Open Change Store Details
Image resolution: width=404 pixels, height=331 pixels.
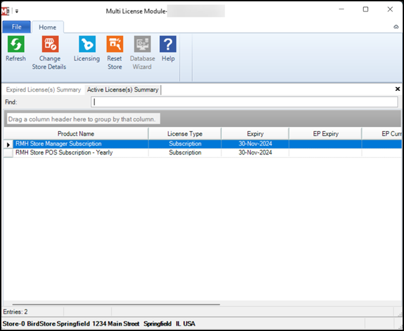click(49, 53)
